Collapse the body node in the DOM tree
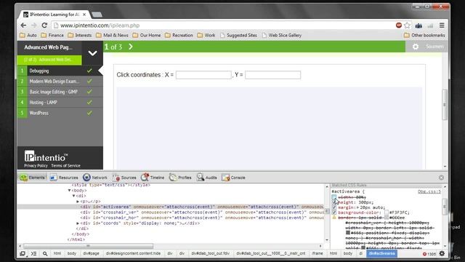Viewport: 465px width, 262px height. coord(70,191)
